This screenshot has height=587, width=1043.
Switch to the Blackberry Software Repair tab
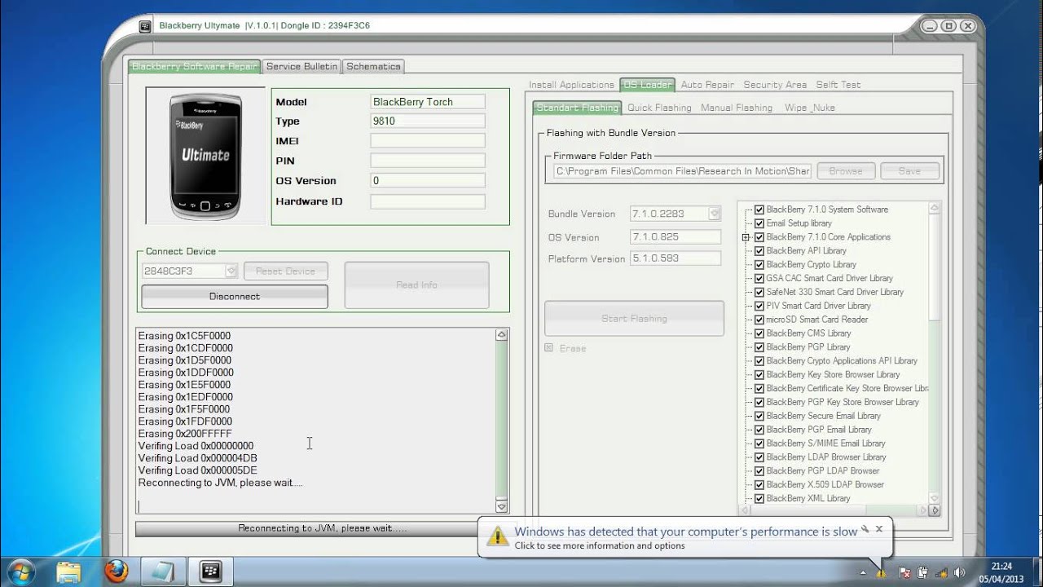point(195,66)
